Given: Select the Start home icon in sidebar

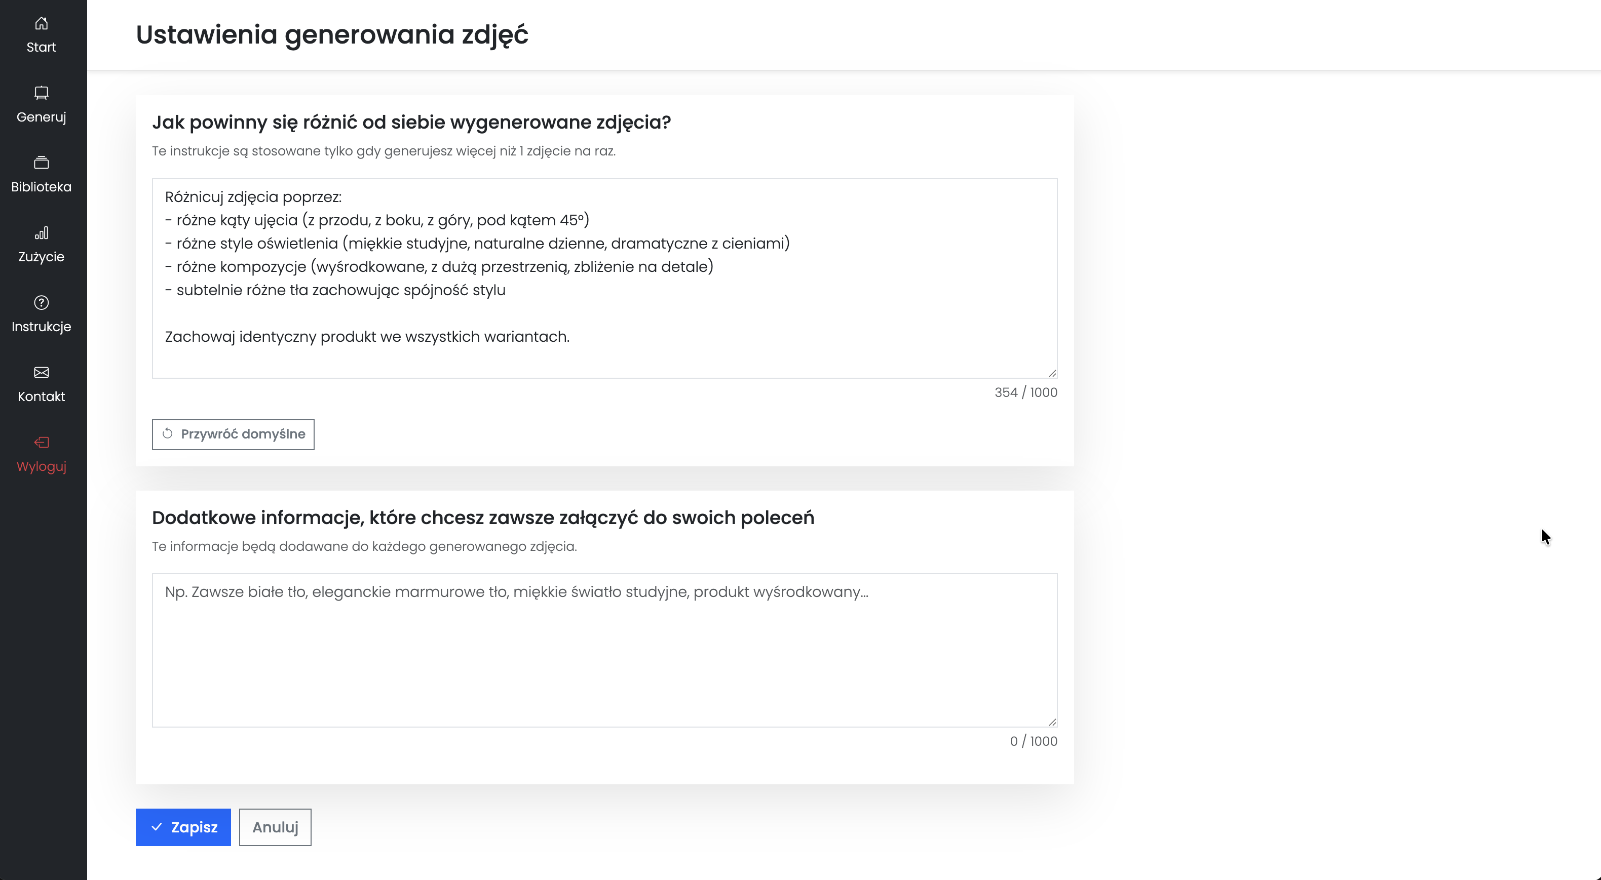Looking at the screenshot, I should pos(41,24).
